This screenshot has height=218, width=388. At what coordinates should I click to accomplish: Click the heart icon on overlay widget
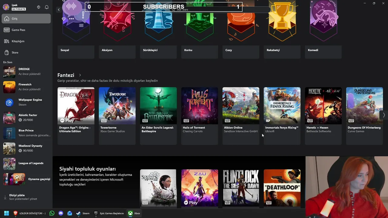[64, 19]
